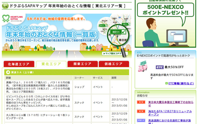Screen dimensions: 199x124
Task: Open the ETC情報(割引など) link
Action: [181, 83]
